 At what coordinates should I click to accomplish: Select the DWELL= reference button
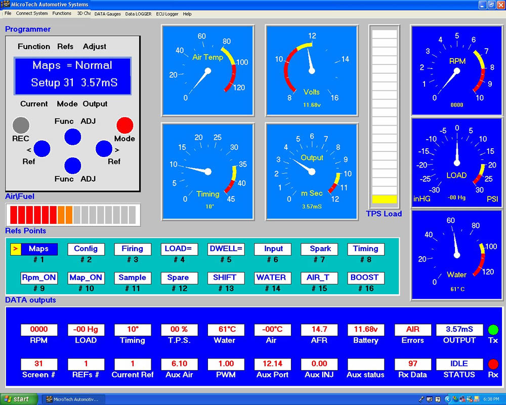click(226, 249)
